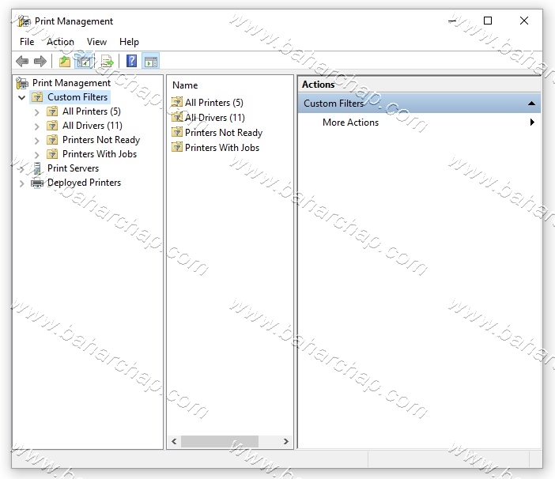Collapse the Custom Filters tree node
555x479 pixels.
click(x=22, y=97)
